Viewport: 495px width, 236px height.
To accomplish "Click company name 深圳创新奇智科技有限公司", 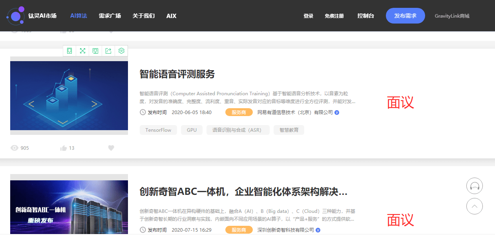I will click(286, 230).
